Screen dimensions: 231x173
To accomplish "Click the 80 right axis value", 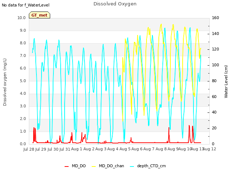I will [214, 81].
